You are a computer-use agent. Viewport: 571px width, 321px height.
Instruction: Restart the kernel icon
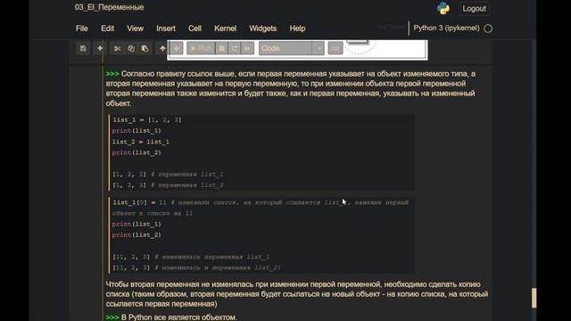[235, 48]
